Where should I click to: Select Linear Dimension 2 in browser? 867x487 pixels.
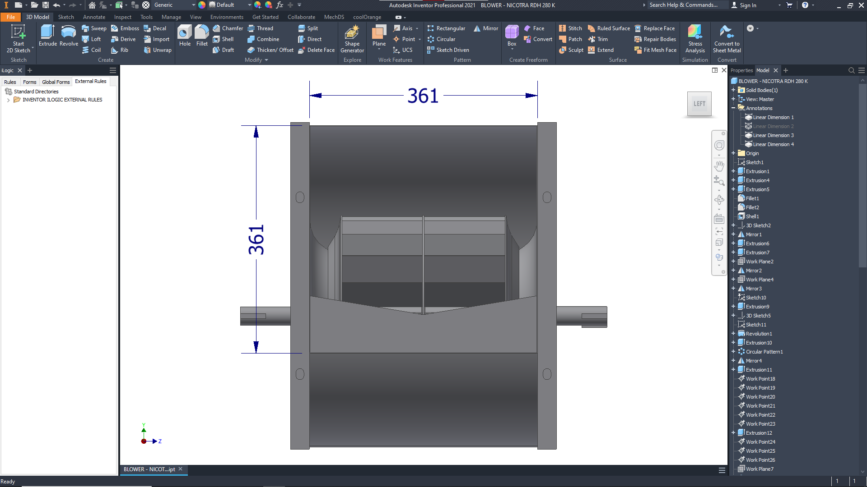click(x=773, y=126)
